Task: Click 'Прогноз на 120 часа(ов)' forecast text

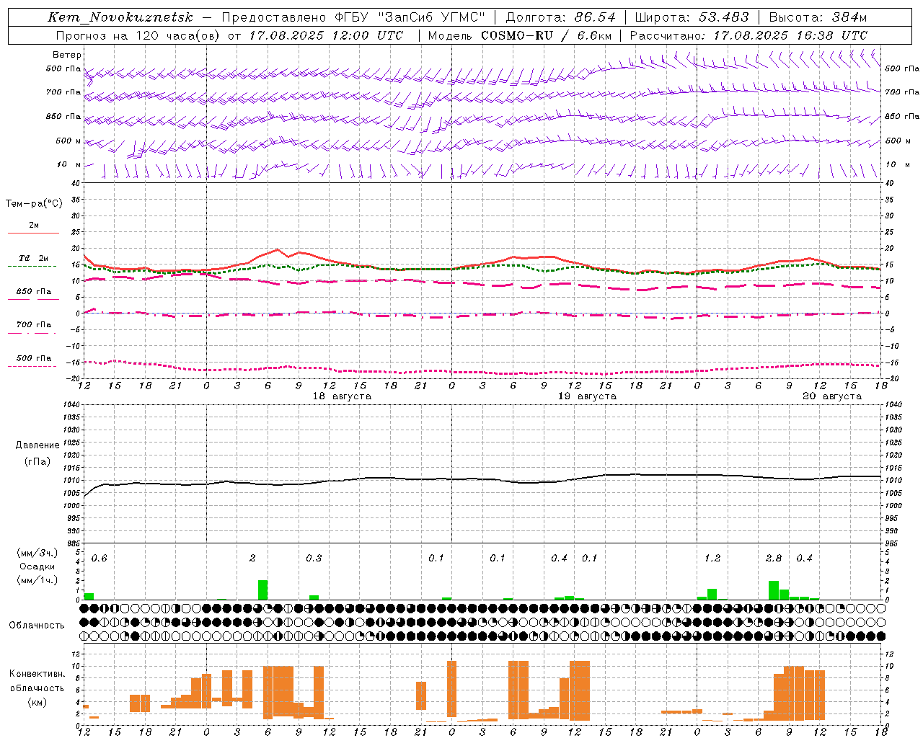Action: pos(138,35)
